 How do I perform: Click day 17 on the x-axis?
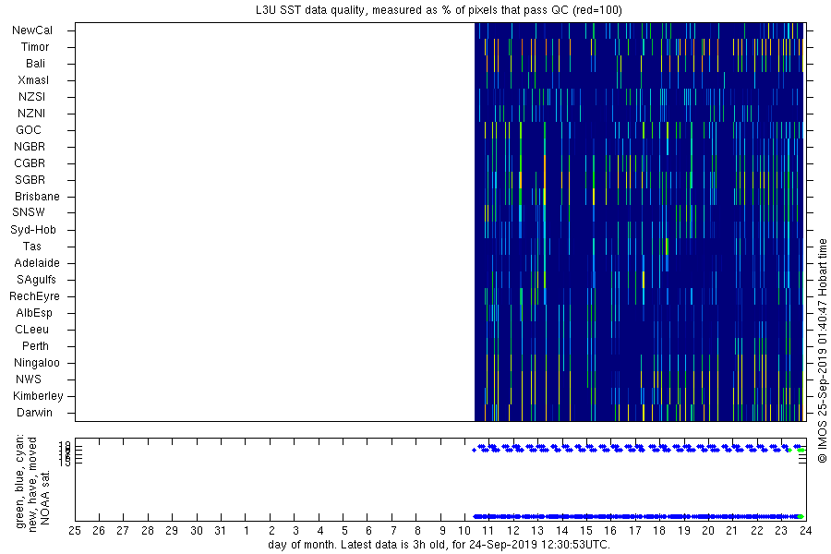635,531
